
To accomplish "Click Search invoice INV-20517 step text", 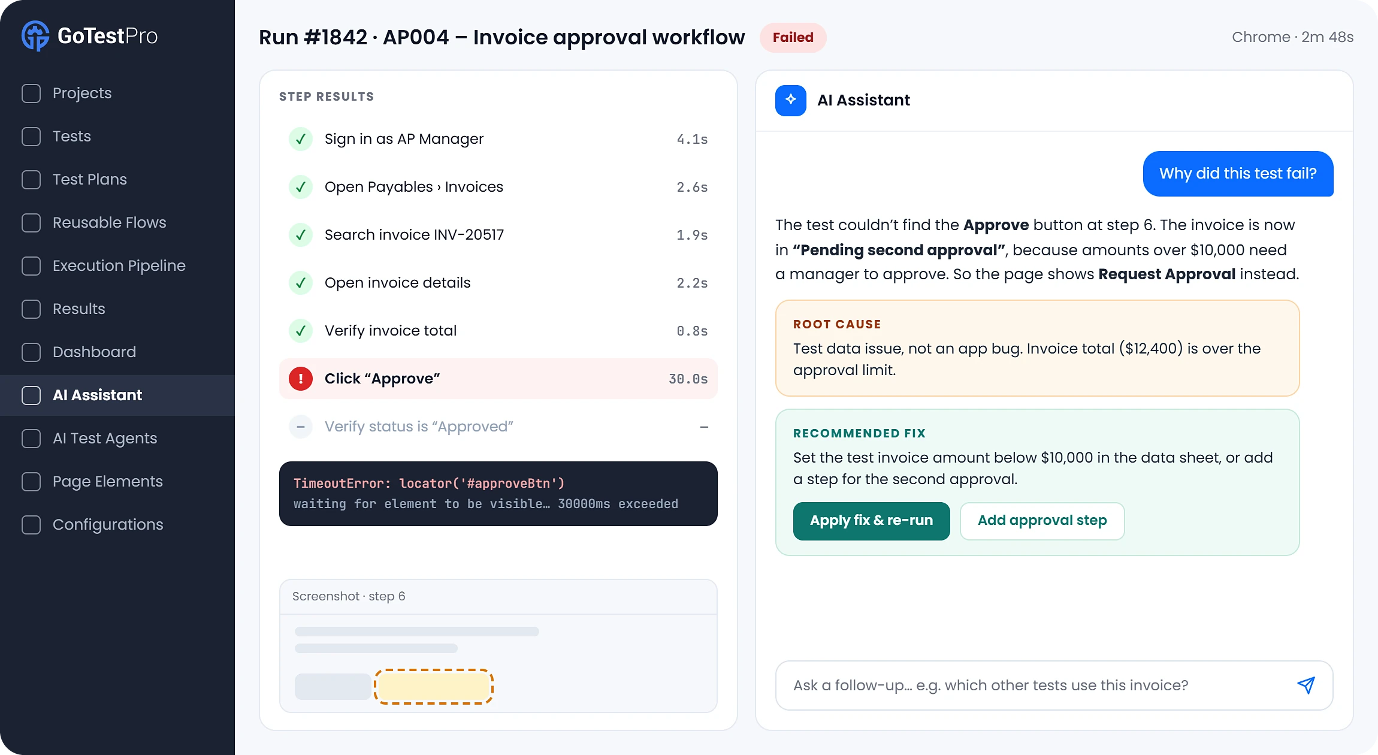I will click(x=414, y=235).
